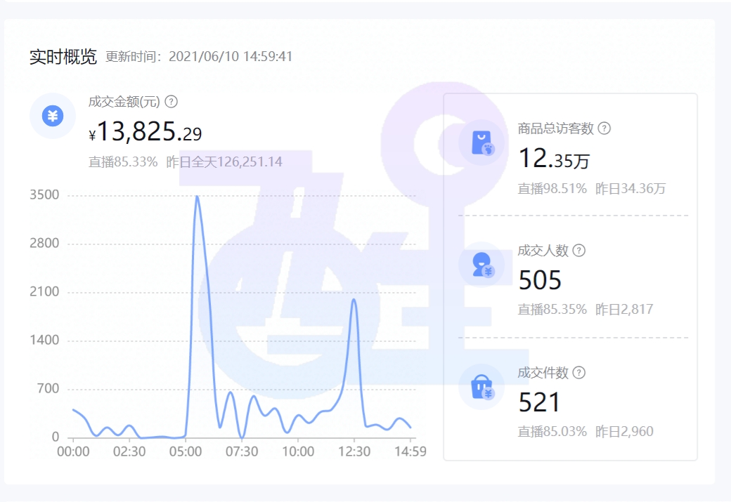The width and height of the screenshot is (731, 502).
Task: Click the shopping bag icon for 商品总访客数
Action: tap(481, 143)
